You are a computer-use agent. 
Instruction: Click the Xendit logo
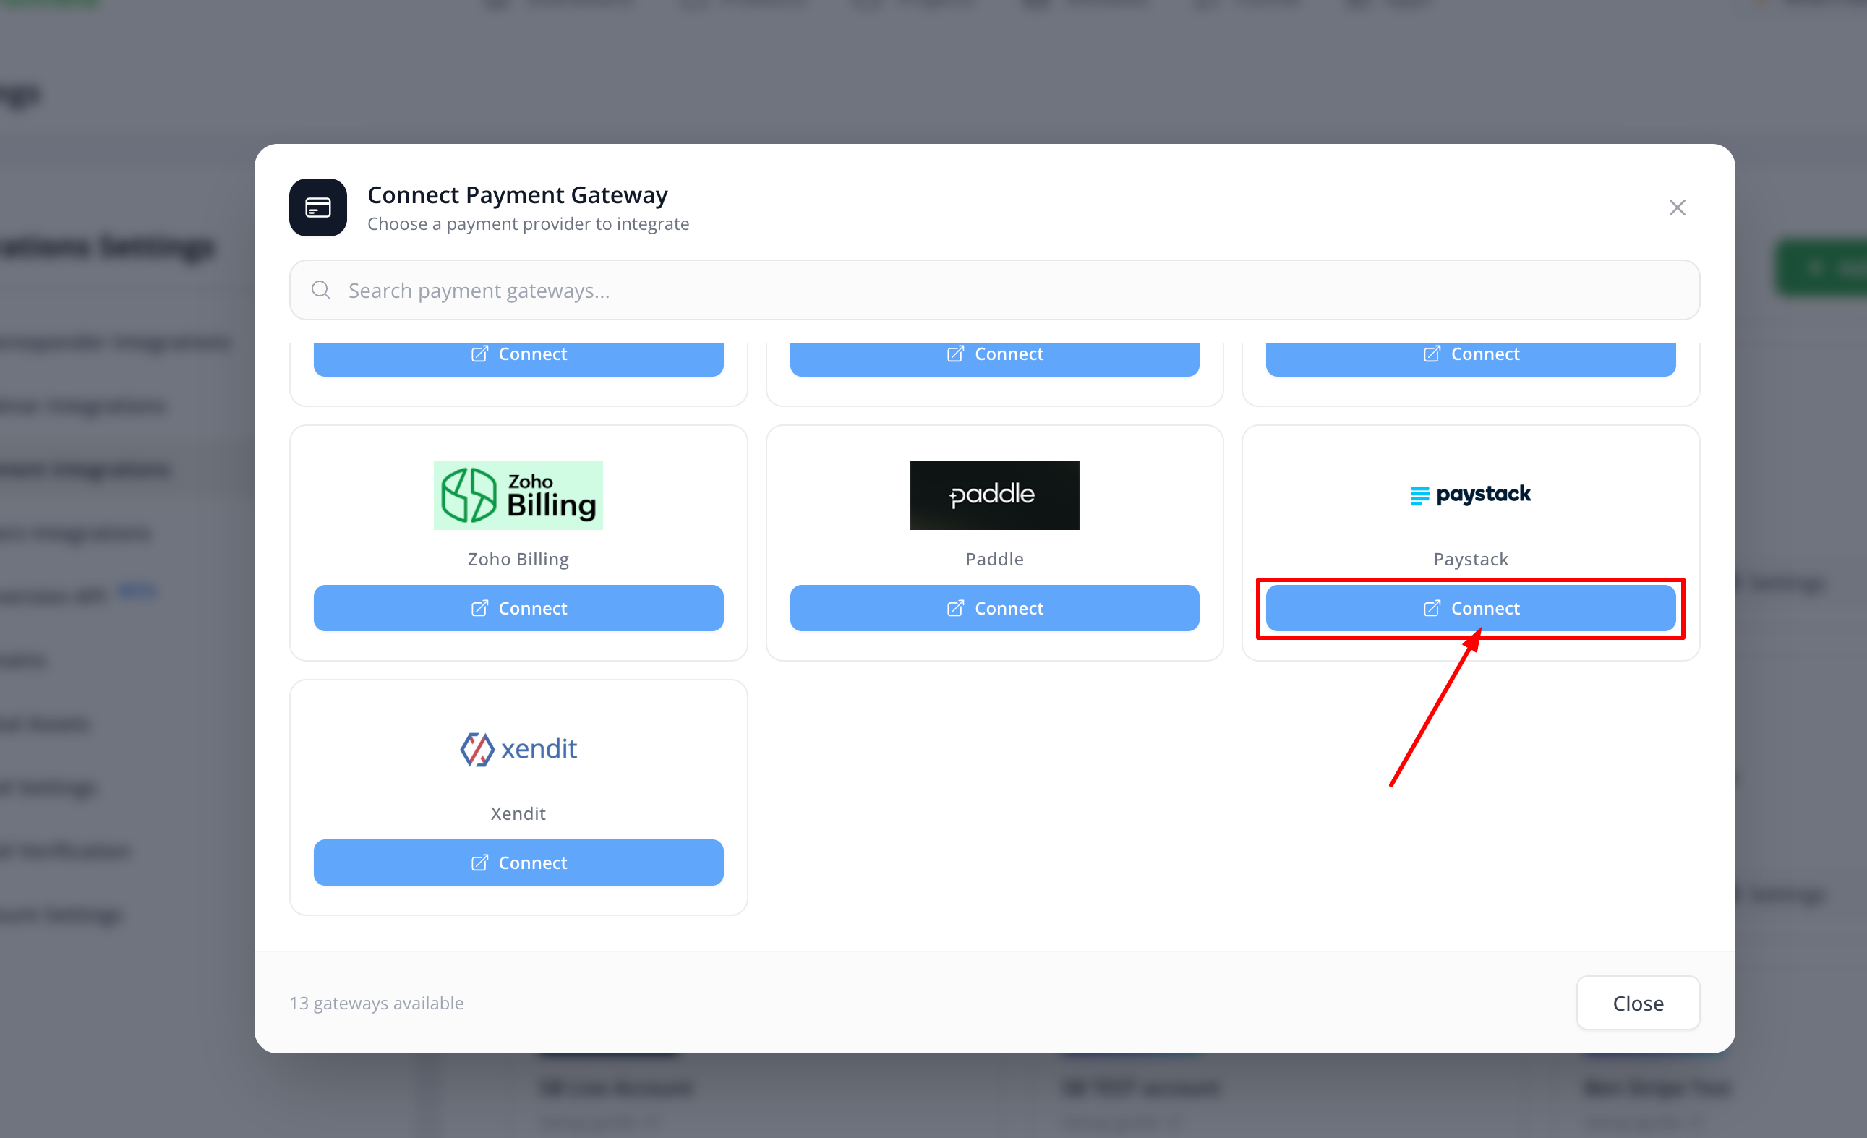(518, 748)
